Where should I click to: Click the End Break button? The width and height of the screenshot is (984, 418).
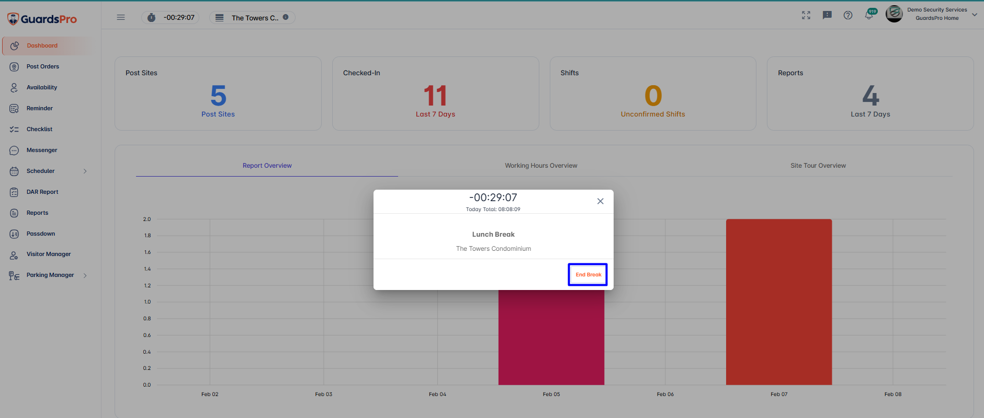pos(588,275)
